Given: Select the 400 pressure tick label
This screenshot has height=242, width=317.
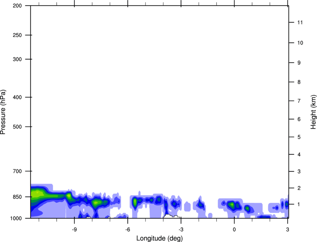Looking at the screenshot, I should click(17, 97).
